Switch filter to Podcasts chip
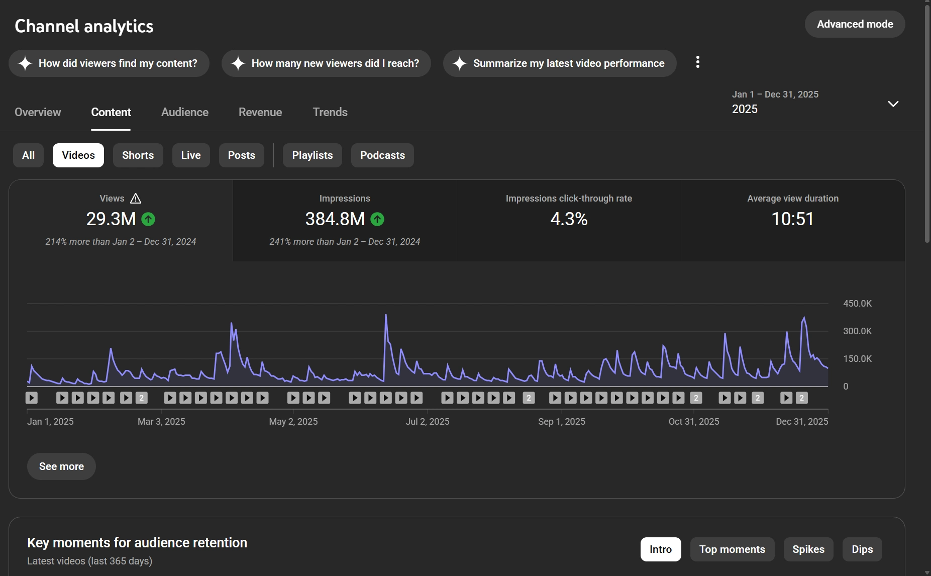931x576 pixels. [x=382, y=155]
